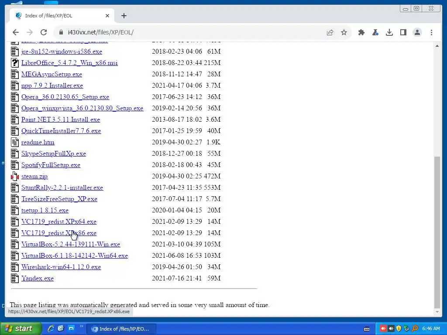
Task: Close the Index of /files/XP/EOL tab
Action: tap(107, 16)
